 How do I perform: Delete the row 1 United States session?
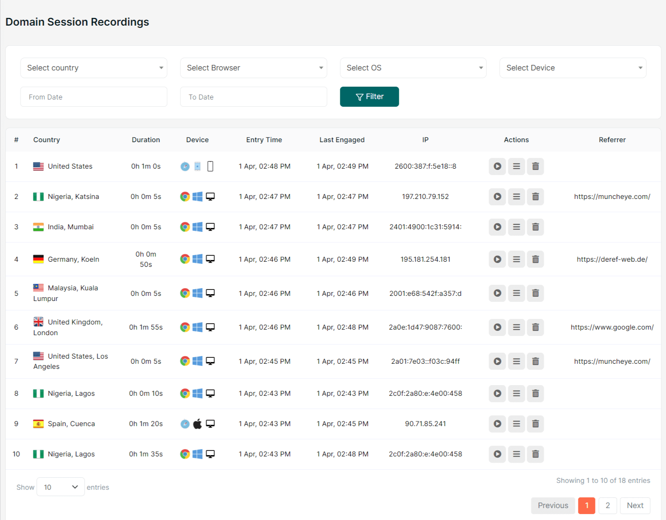point(535,167)
